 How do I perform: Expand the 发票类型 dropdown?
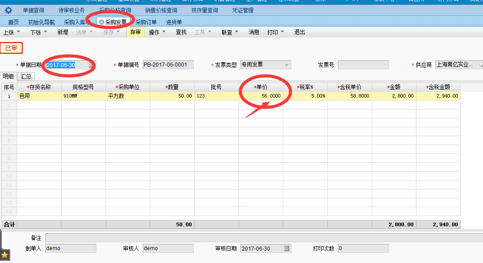pos(287,65)
